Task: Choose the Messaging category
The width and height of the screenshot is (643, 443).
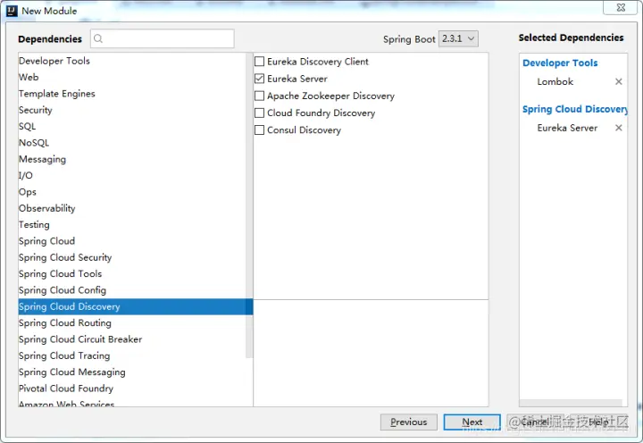Action: (x=132, y=159)
